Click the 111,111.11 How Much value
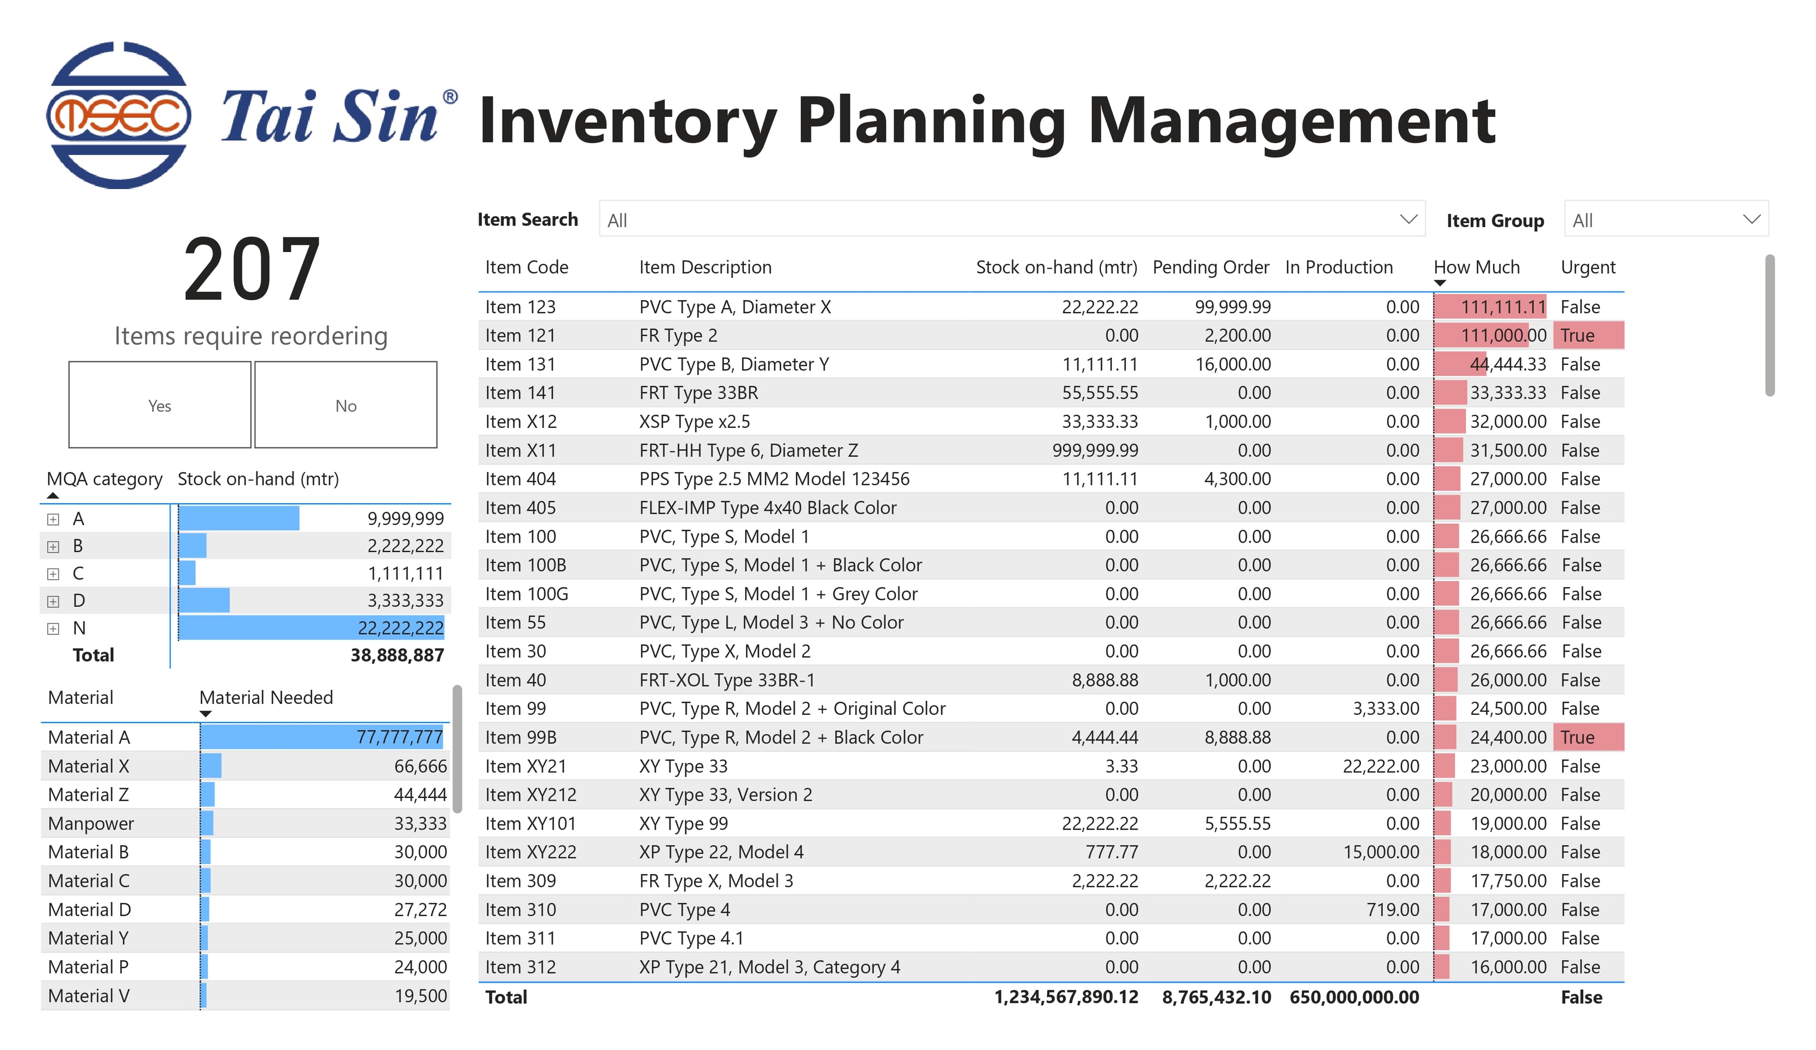Image resolution: width=1816 pixels, height=1050 pixels. click(x=1503, y=307)
